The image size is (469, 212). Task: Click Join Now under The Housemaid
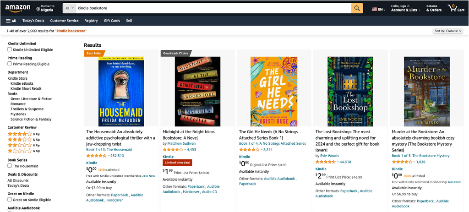(148, 176)
